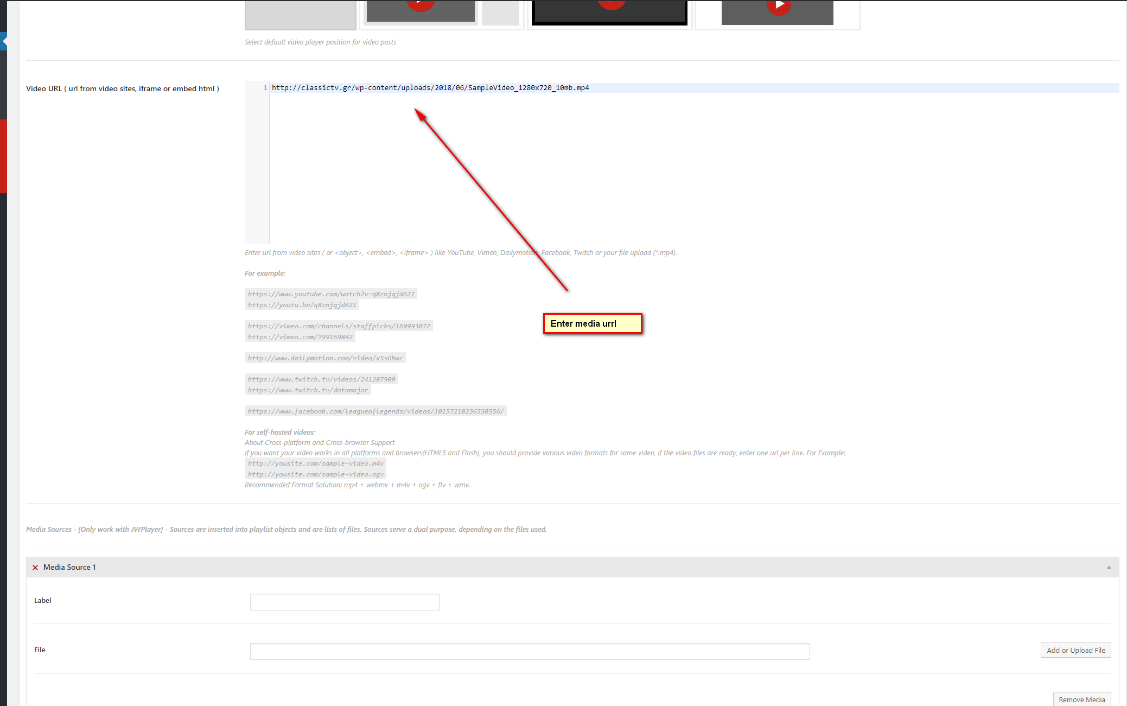This screenshot has height=706, width=1127.
Task: Click the example facebook leagueoflegends URL snippet
Action: click(x=375, y=411)
